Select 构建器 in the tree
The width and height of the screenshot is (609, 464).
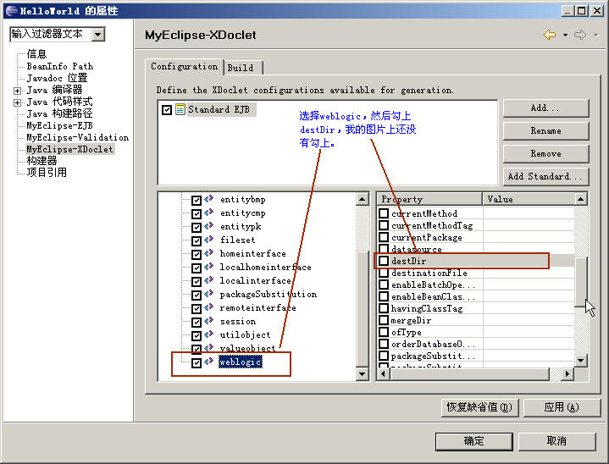[42, 161]
